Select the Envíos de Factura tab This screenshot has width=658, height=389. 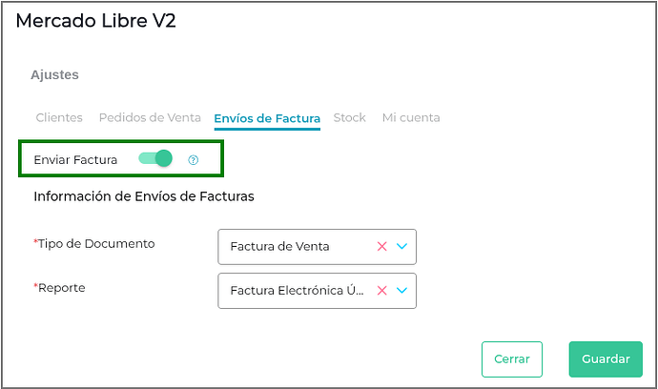pyautogui.click(x=267, y=118)
